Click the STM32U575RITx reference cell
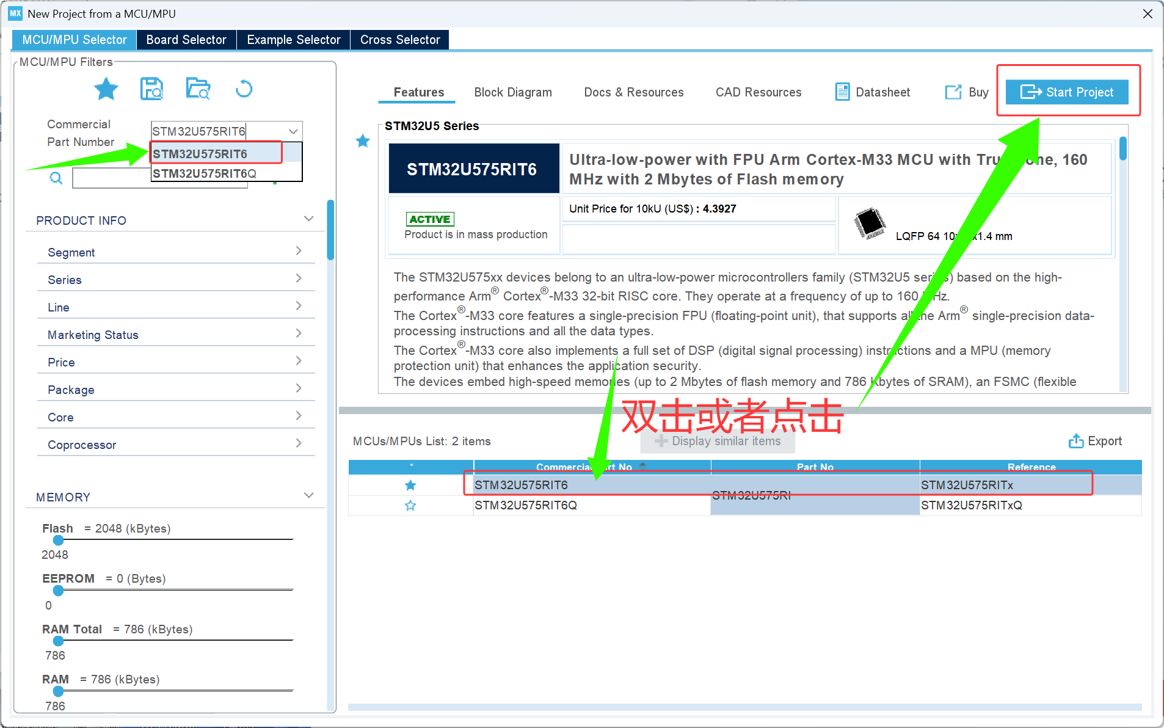 click(1030, 485)
